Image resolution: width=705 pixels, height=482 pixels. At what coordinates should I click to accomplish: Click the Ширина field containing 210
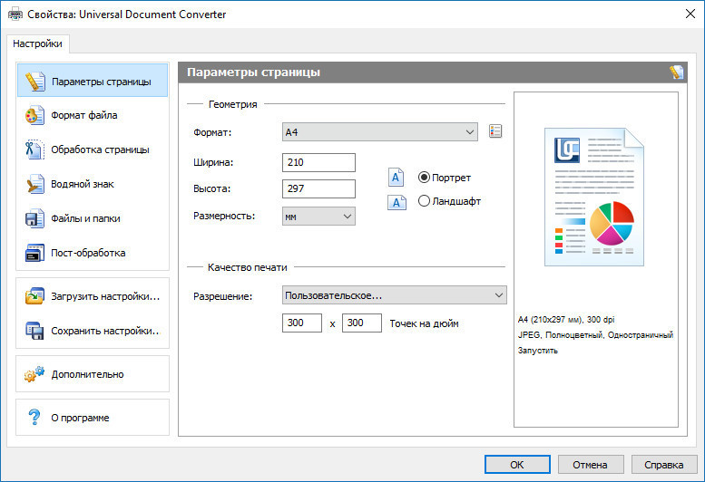318,162
